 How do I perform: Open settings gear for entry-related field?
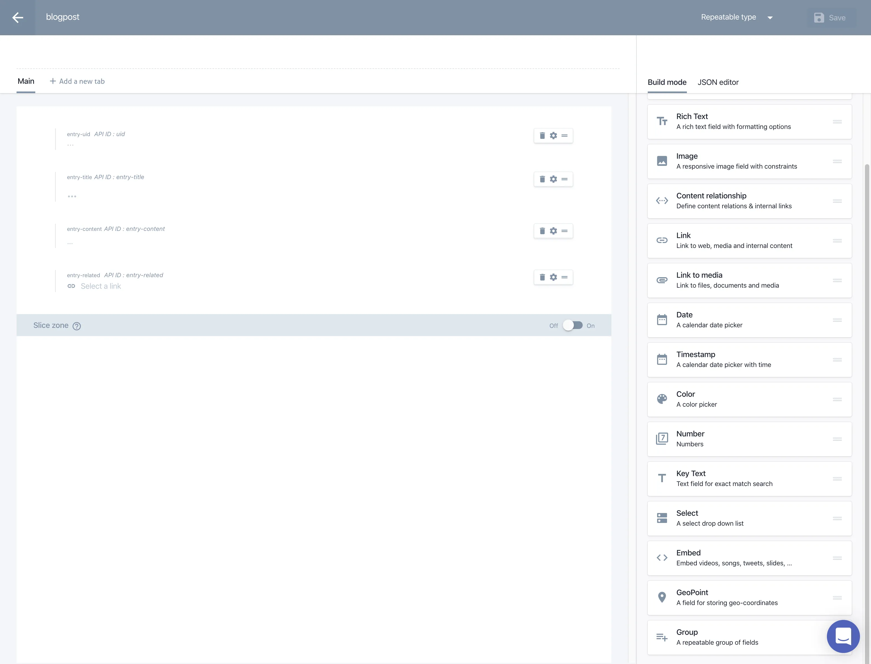(x=553, y=277)
